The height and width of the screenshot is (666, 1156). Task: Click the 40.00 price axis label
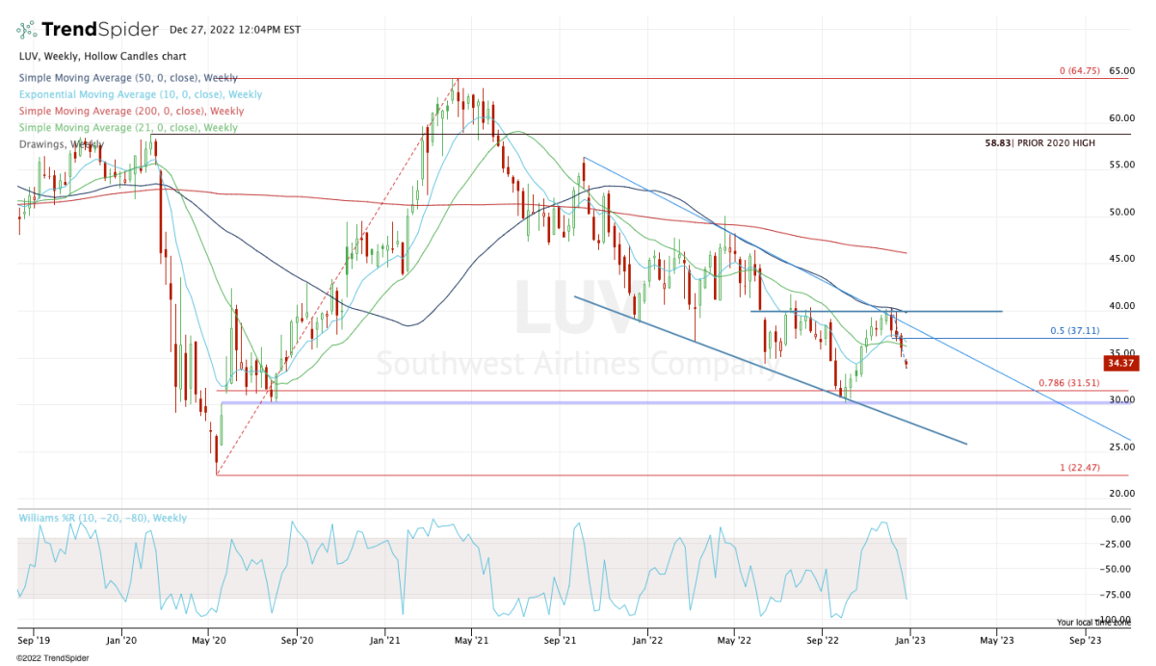[1120, 306]
